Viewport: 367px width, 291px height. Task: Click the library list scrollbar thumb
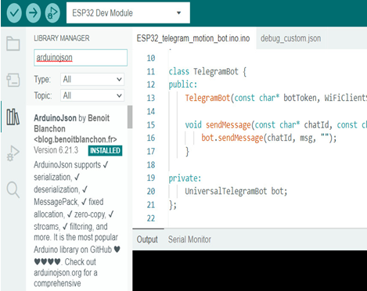click(x=130, y=117)
